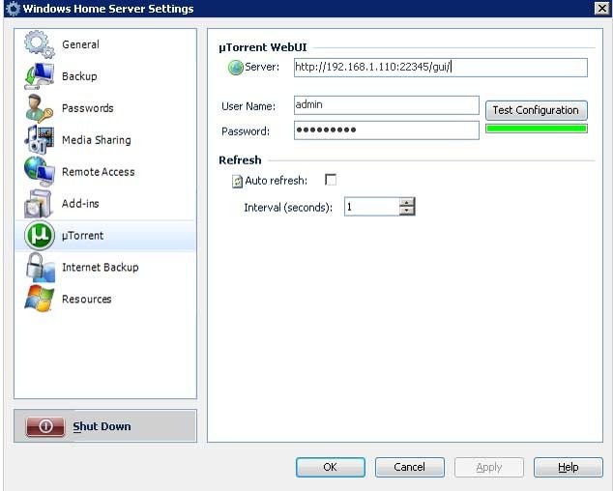The height and width of the screenshot is (491, 613).
Task: Click the green test progress bar
Action: (x=537, y=129)
